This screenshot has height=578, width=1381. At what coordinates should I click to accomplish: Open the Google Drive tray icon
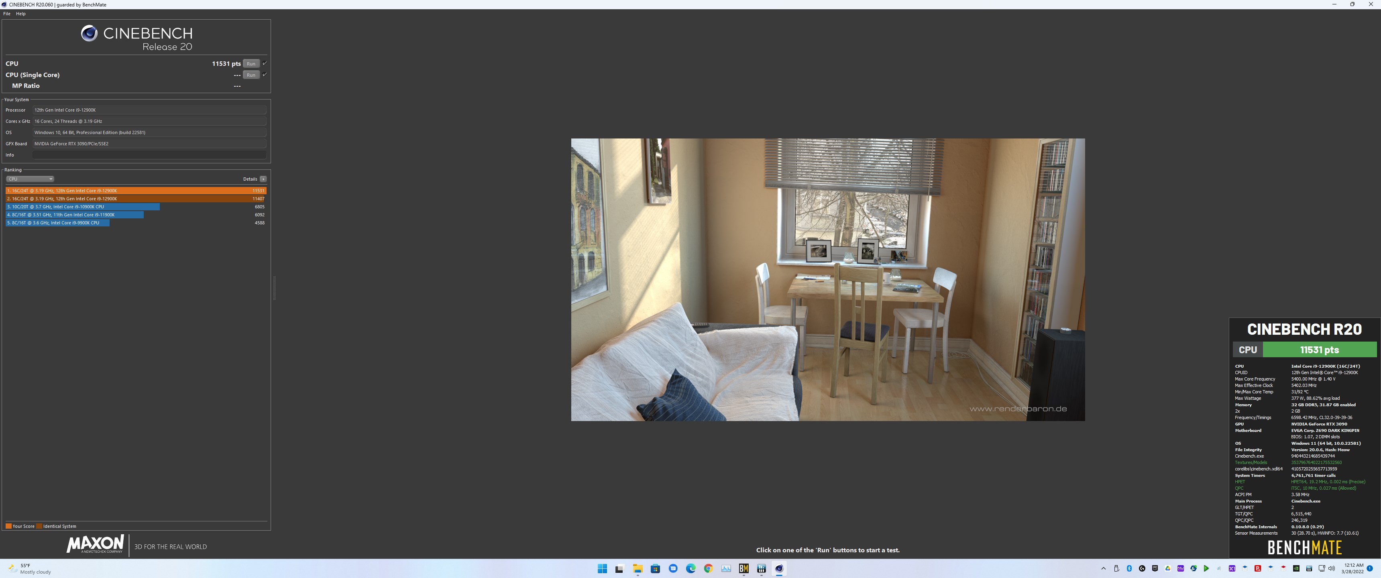(x=1168, y=569)
